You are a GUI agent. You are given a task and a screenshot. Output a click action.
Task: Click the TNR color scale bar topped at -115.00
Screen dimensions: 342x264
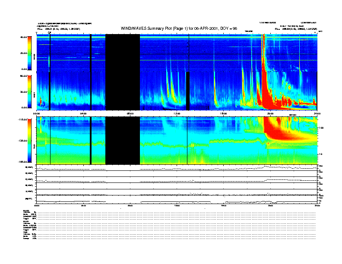point(29,141)
